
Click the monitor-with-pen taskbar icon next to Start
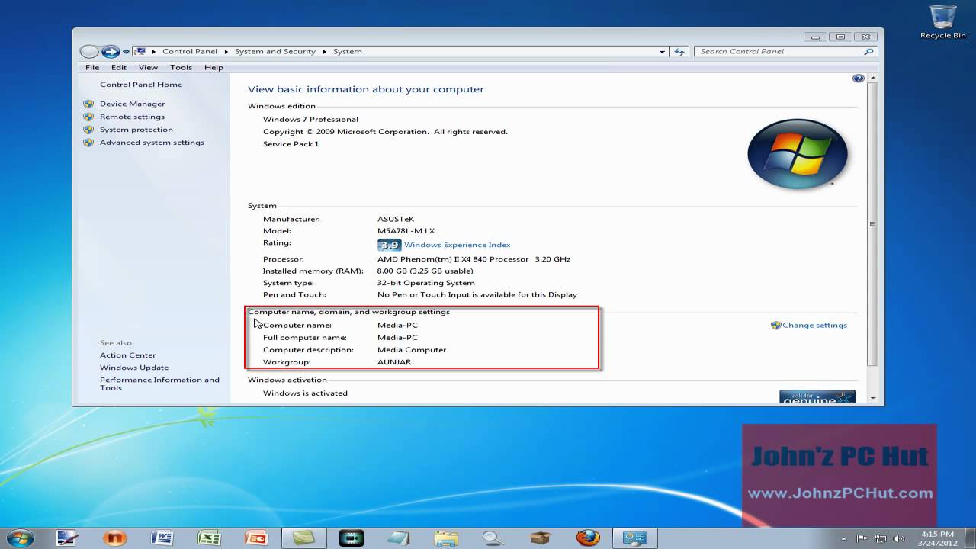coord(67,538)
